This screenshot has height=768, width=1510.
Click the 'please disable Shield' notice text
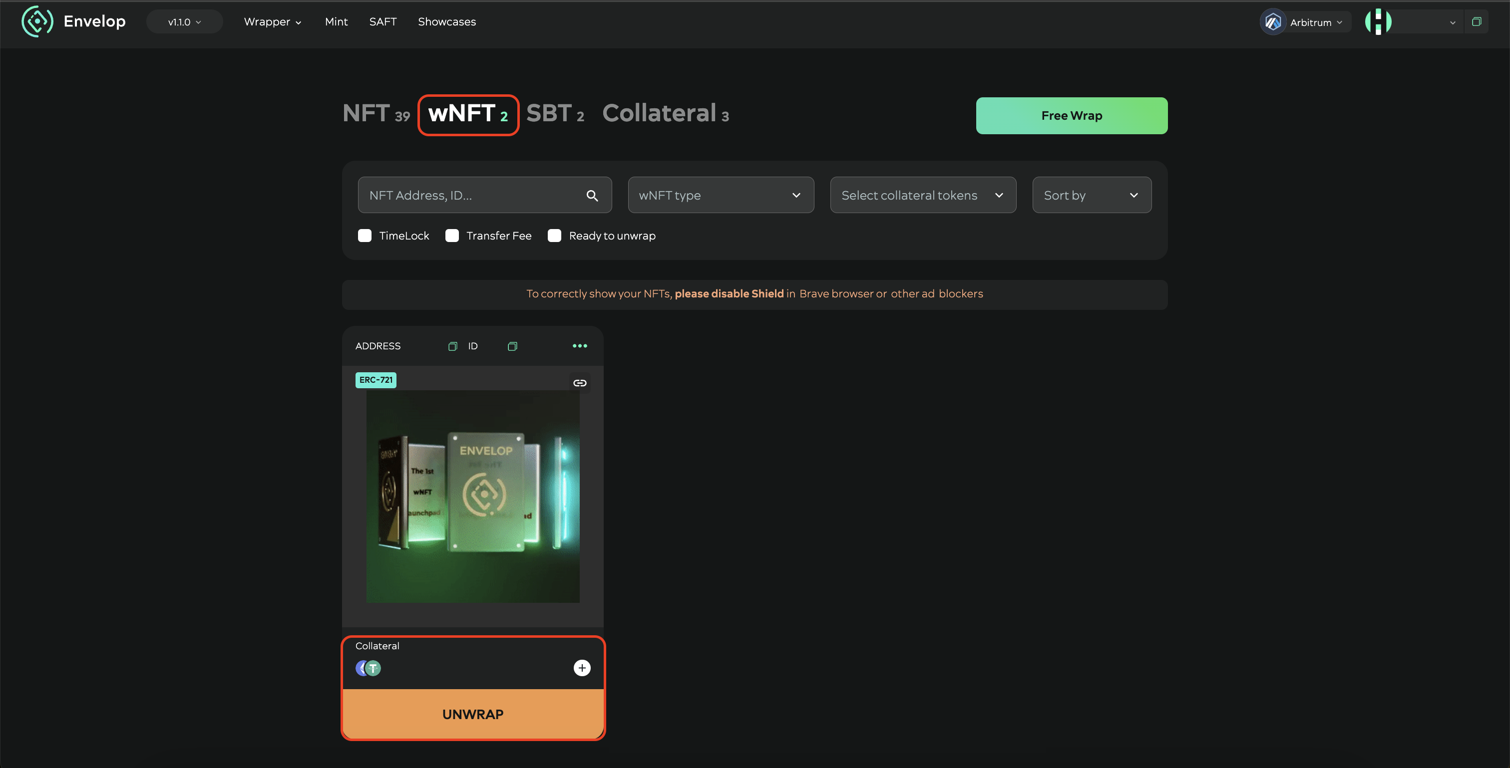point(729,293)
